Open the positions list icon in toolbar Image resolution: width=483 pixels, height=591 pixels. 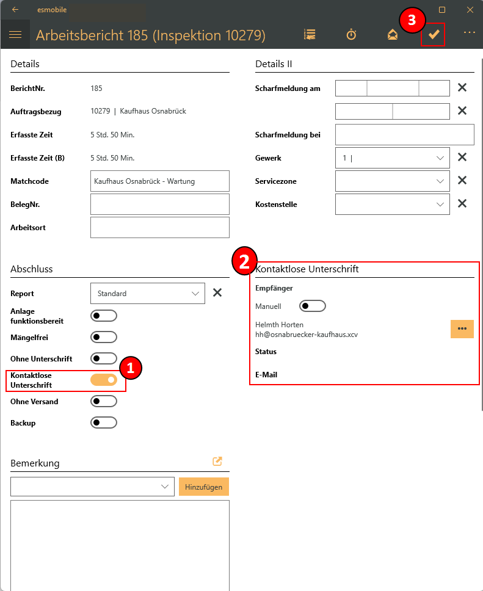(310, 35)
